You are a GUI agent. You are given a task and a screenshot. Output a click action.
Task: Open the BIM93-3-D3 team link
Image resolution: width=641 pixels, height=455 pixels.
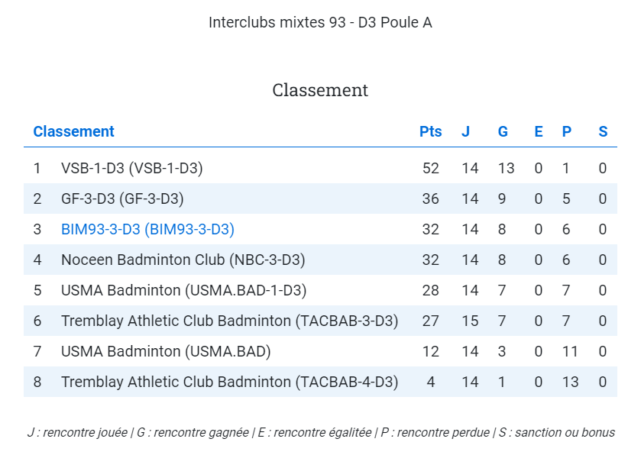147,229
